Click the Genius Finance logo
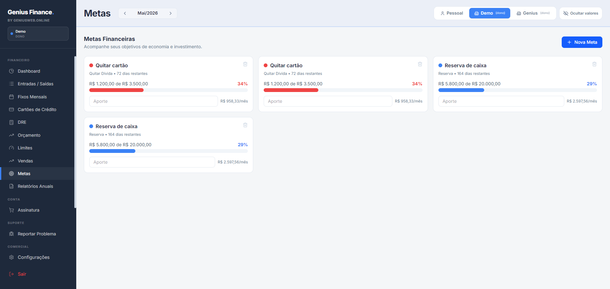The image size is (610, 289). 31,12
